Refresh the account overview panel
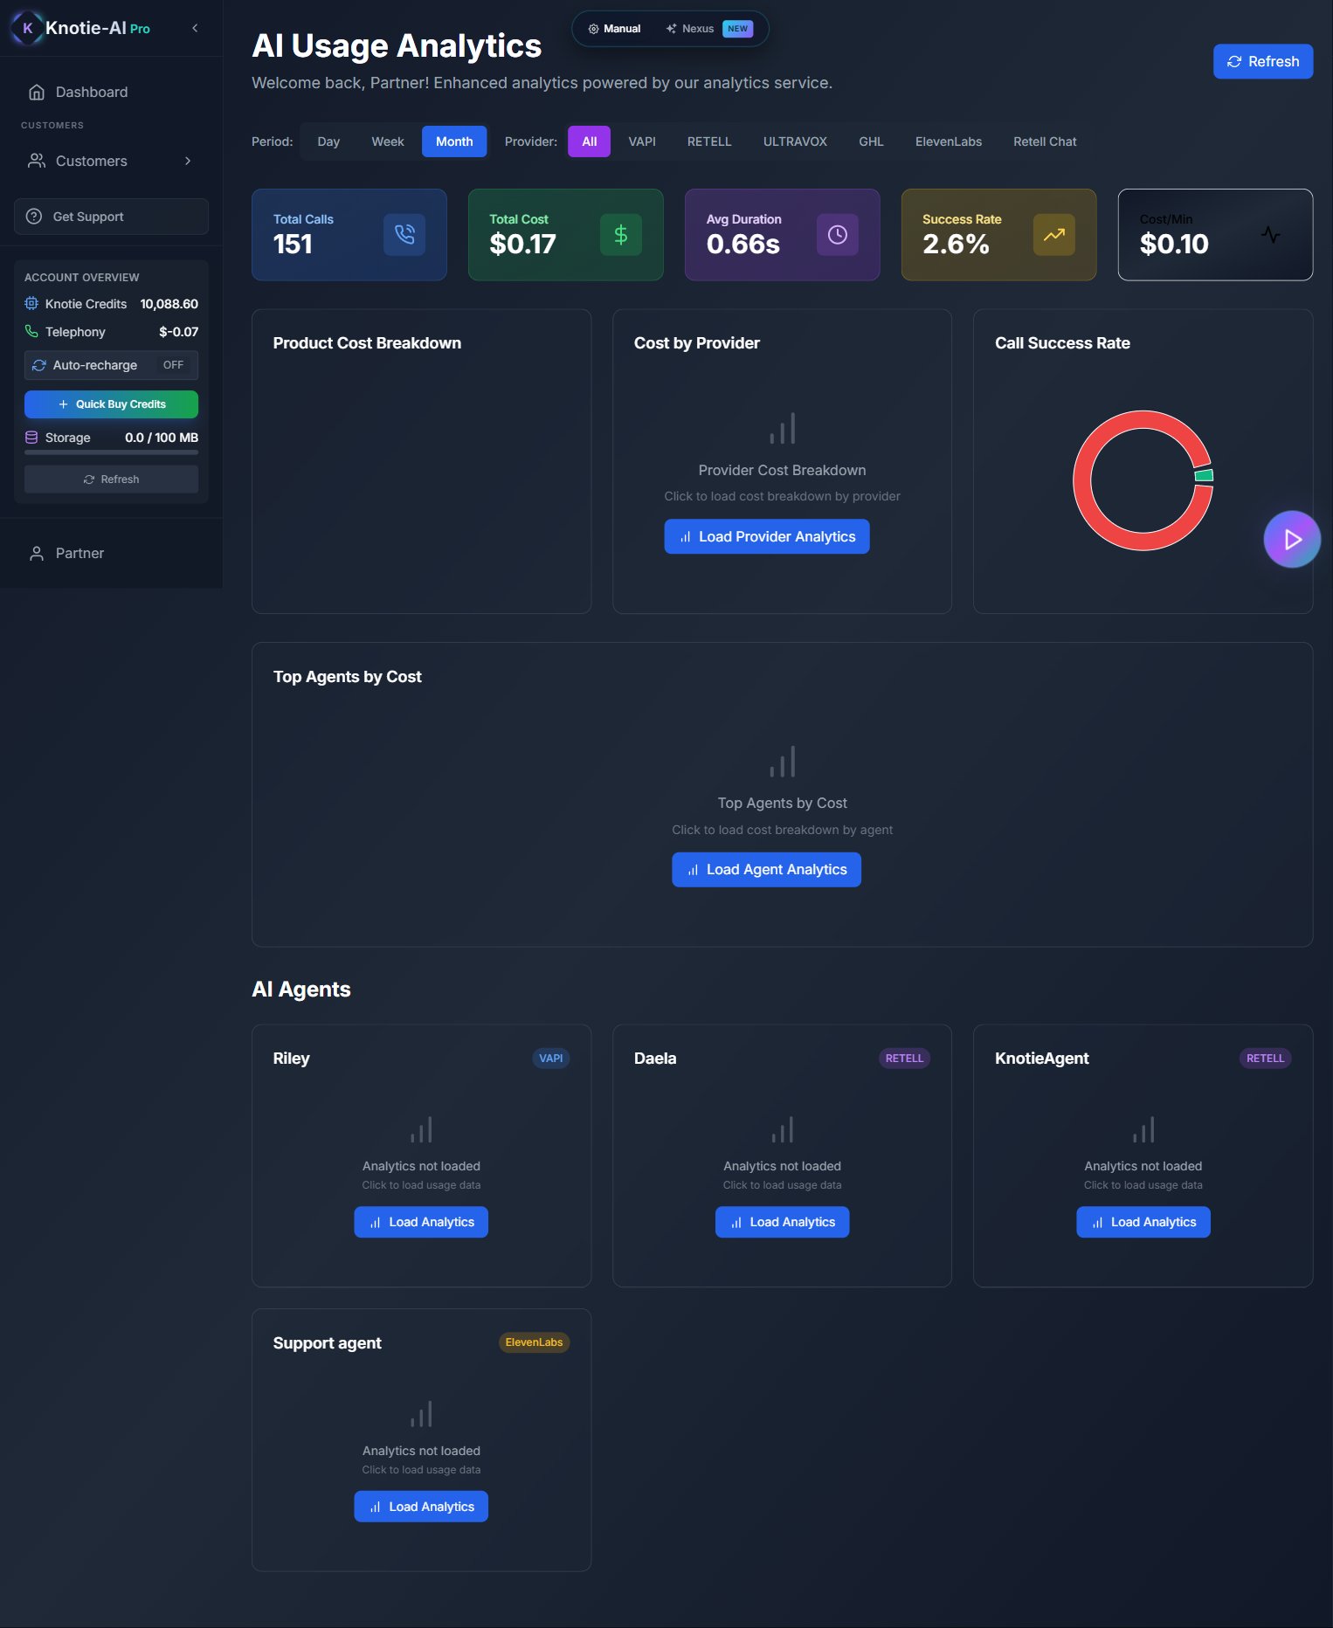 pyautogui.click(x=111, y=479)
